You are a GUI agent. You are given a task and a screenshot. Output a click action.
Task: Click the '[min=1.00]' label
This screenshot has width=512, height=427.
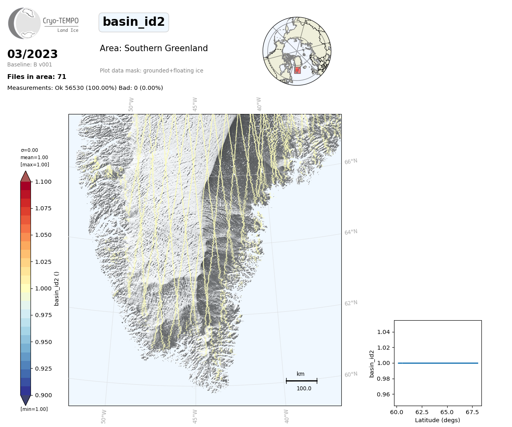pos(34,409)
